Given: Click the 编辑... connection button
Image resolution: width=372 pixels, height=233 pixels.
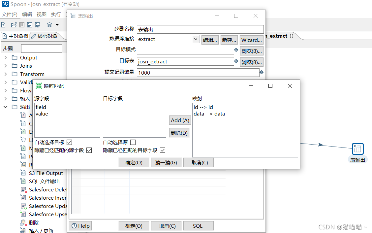Looking at the screenshot, I should tap(210, 40).
